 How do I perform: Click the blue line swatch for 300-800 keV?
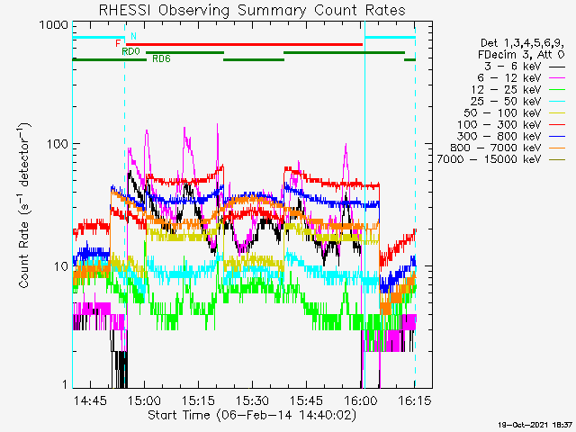click(557, 137)
